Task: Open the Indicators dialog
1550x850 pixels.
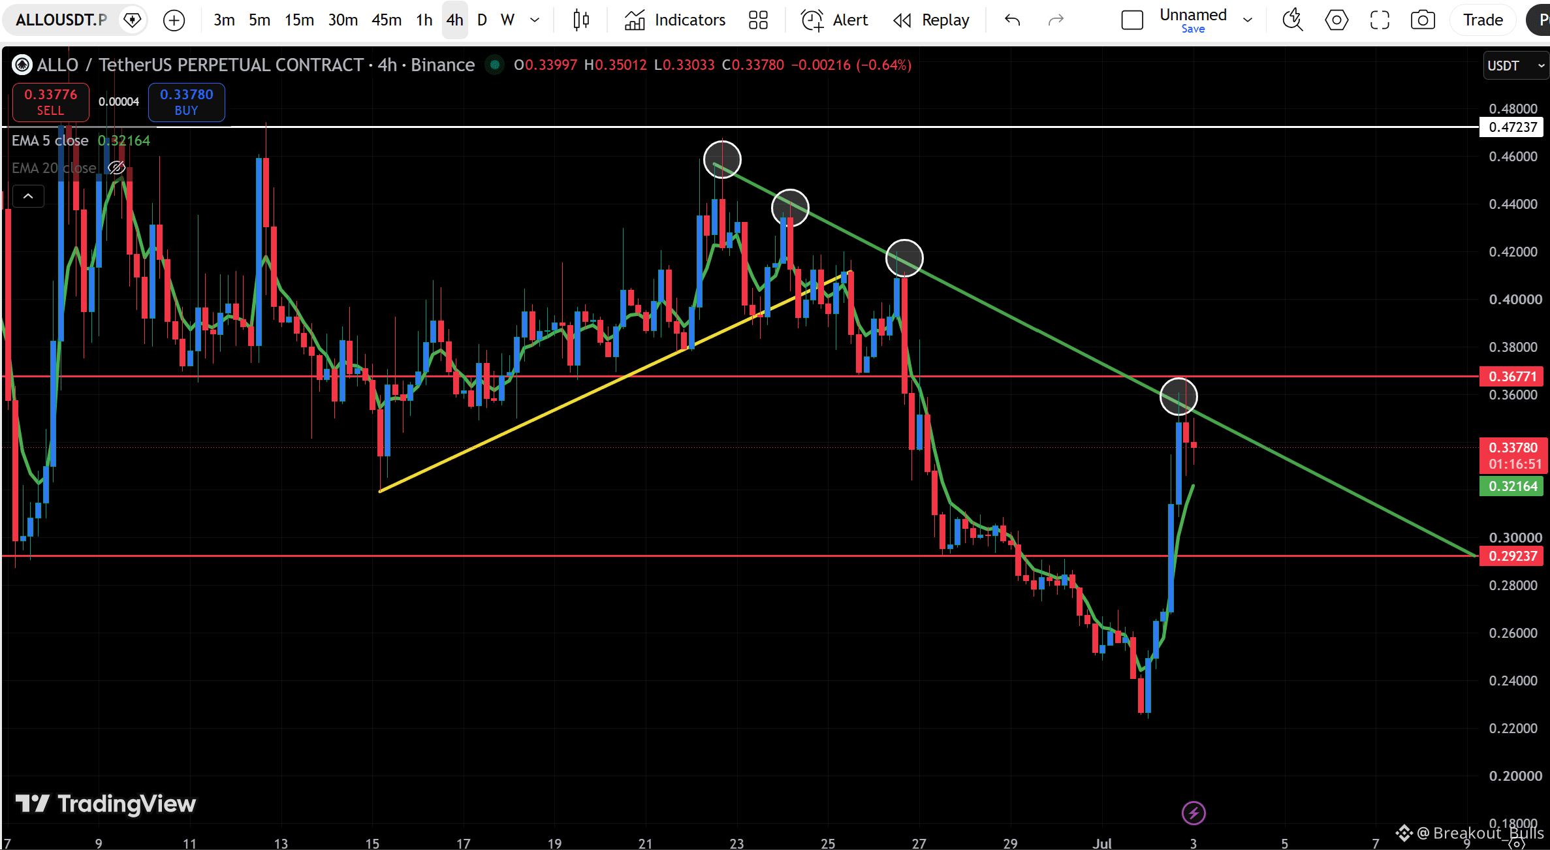Action: coord(674,20)
